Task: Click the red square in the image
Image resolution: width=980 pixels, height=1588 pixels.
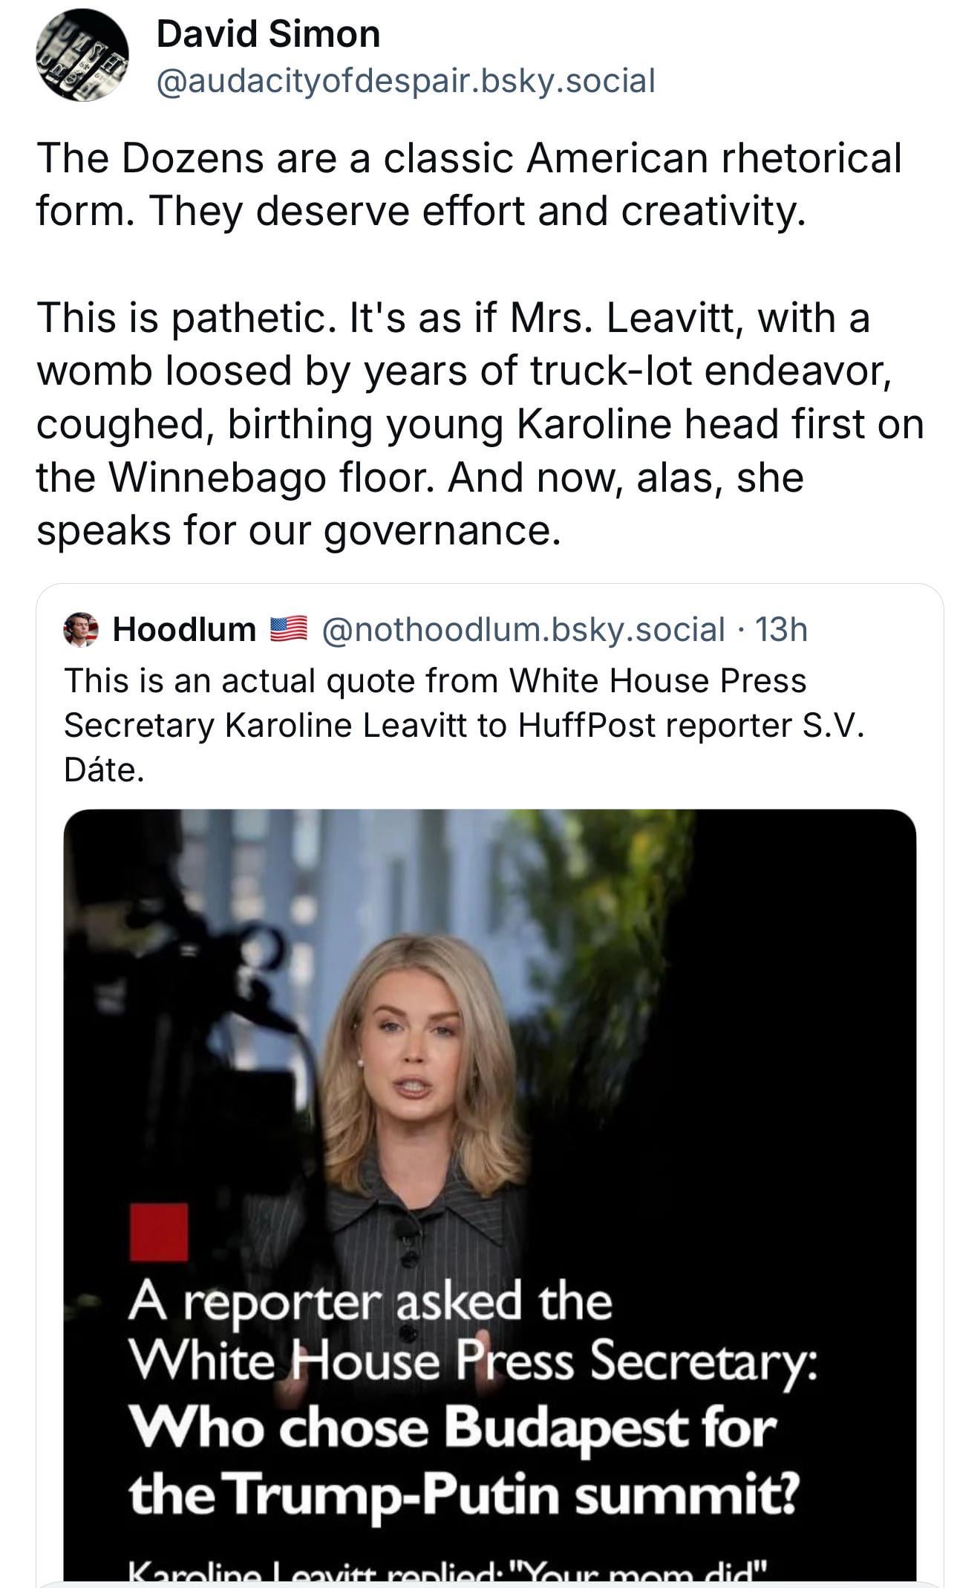Action: coord(158,1232)
